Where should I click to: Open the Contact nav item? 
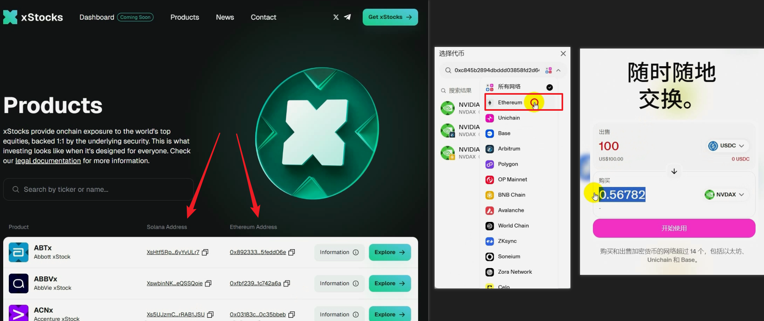coord(264,17)
